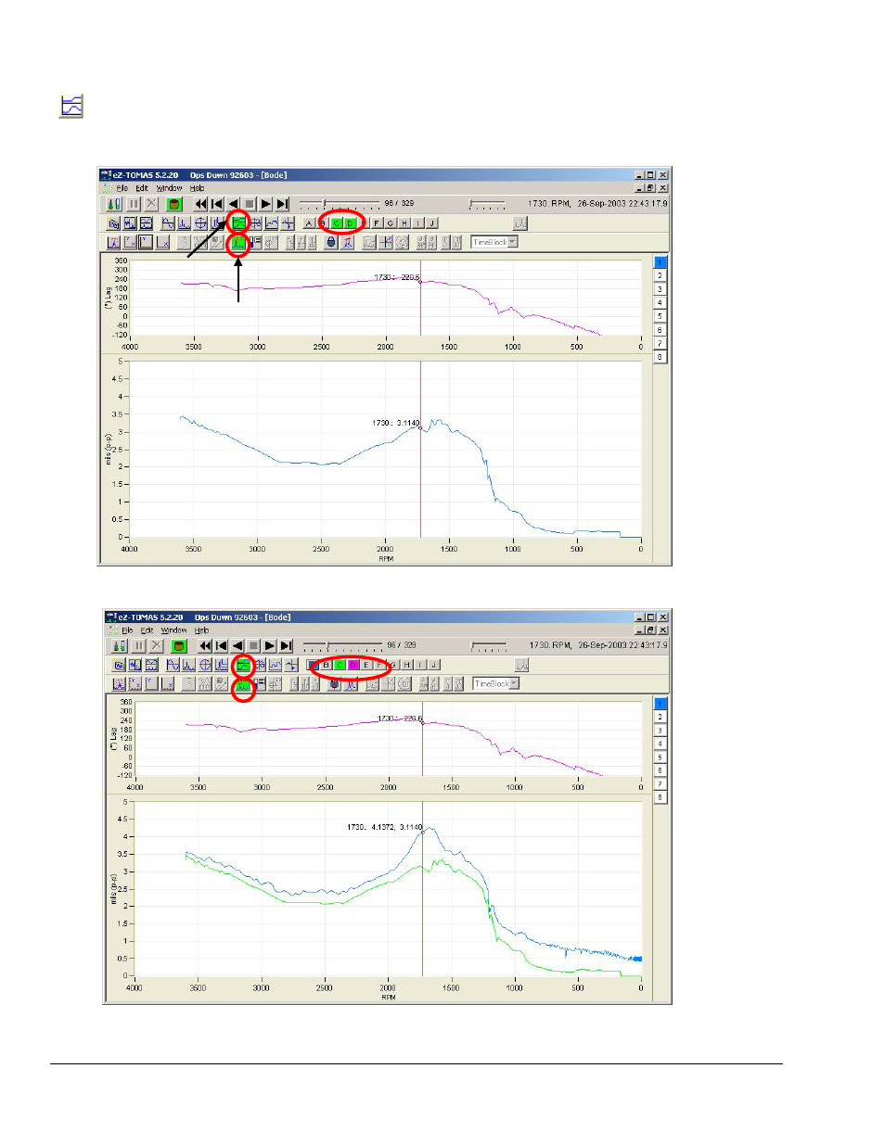This screenshot has height=1145, width=885.
Task: Open Window menu in the top eZ-TOMAS window
Action: (169, 188)
